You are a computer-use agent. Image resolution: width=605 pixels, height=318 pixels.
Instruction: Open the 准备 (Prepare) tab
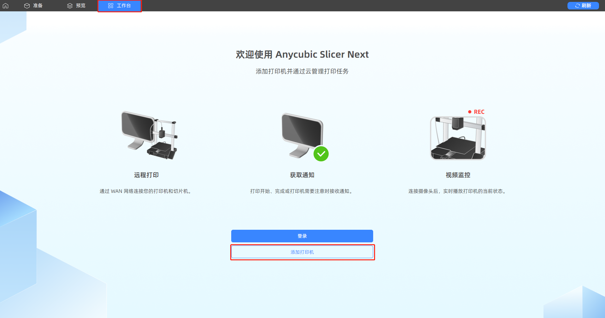pyautogui.click(x=33, y=6)
